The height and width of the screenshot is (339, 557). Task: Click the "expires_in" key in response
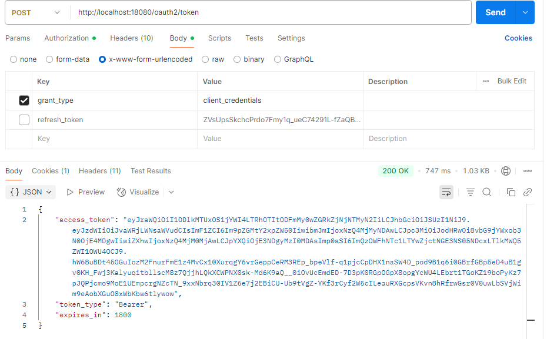coord(81,315)
